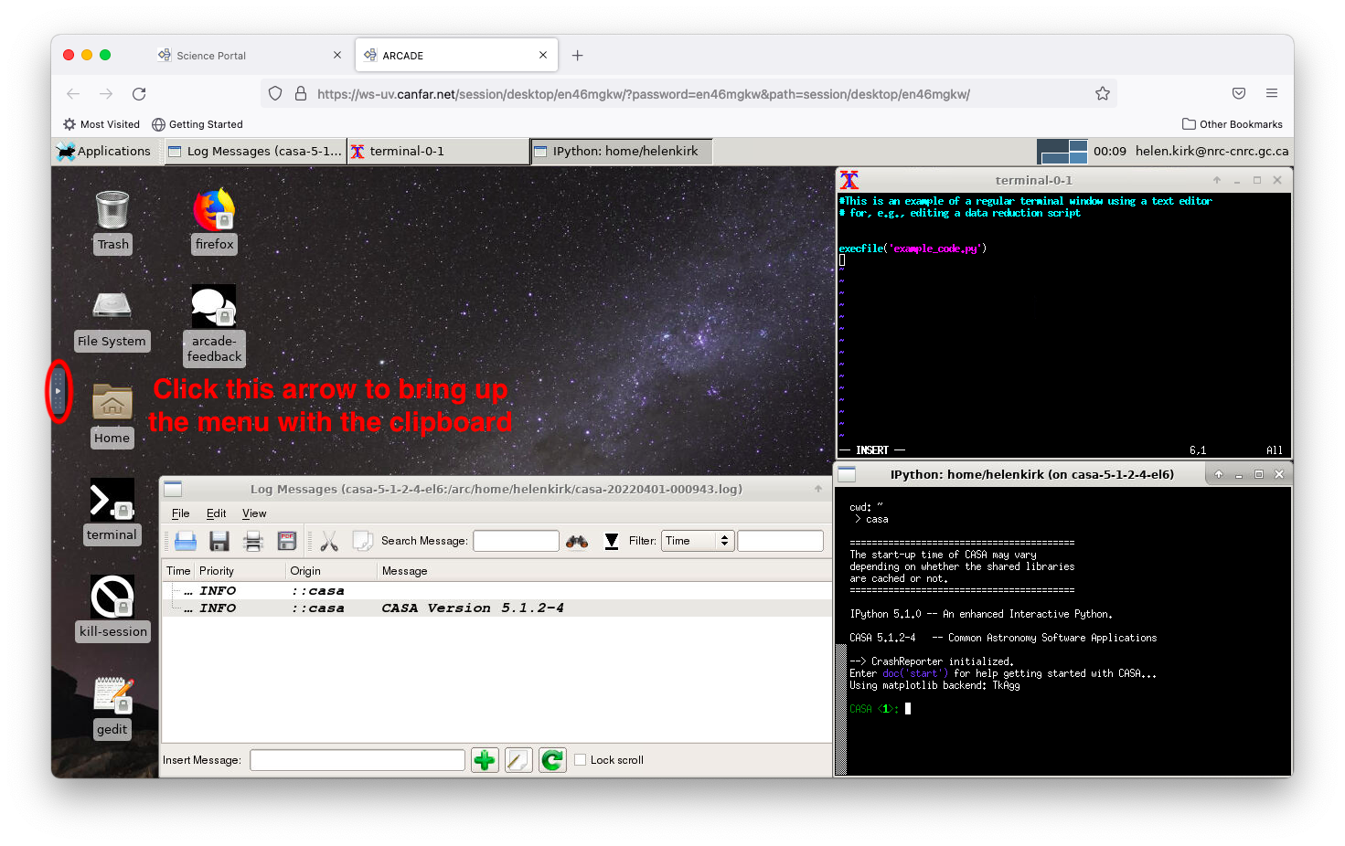This screenshot has height=846, width=1345.
Task: Click the shield tracking protection icon
Action: [275, 93]
